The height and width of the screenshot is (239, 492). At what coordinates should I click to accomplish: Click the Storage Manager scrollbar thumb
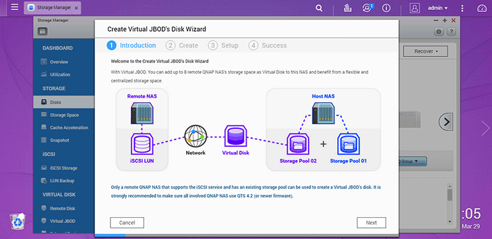point(449,195)
